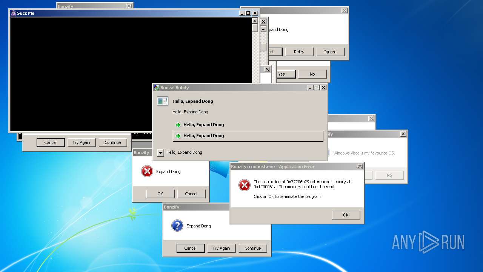
Task: Click greyed No button in Windows Vista dialog
Action: coord(389,175)
